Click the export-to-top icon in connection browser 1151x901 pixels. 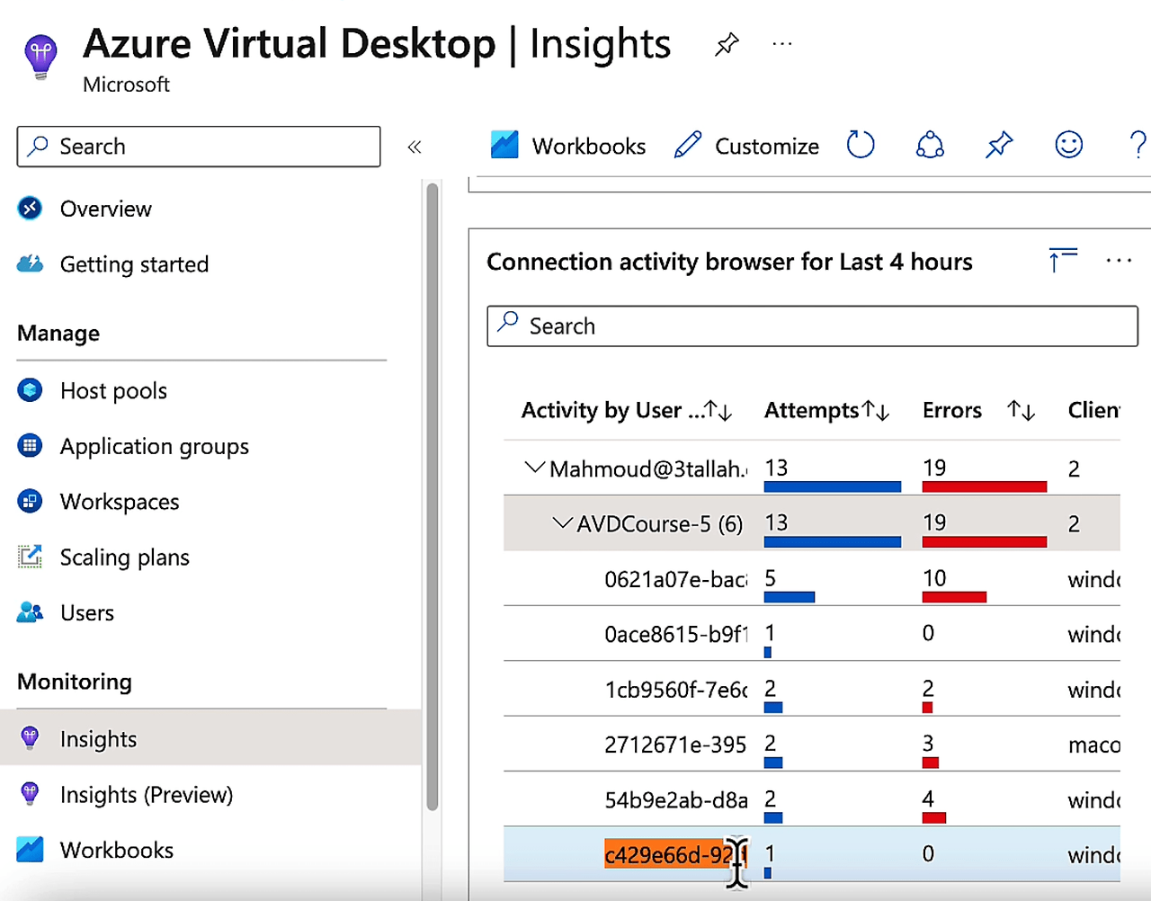coord(1063,260)
